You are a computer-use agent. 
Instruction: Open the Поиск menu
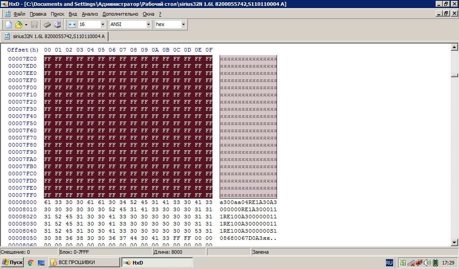point(57,14)
